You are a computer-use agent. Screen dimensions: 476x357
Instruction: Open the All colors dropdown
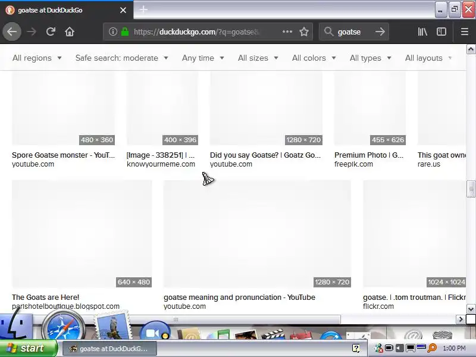[x=314, y=58]
